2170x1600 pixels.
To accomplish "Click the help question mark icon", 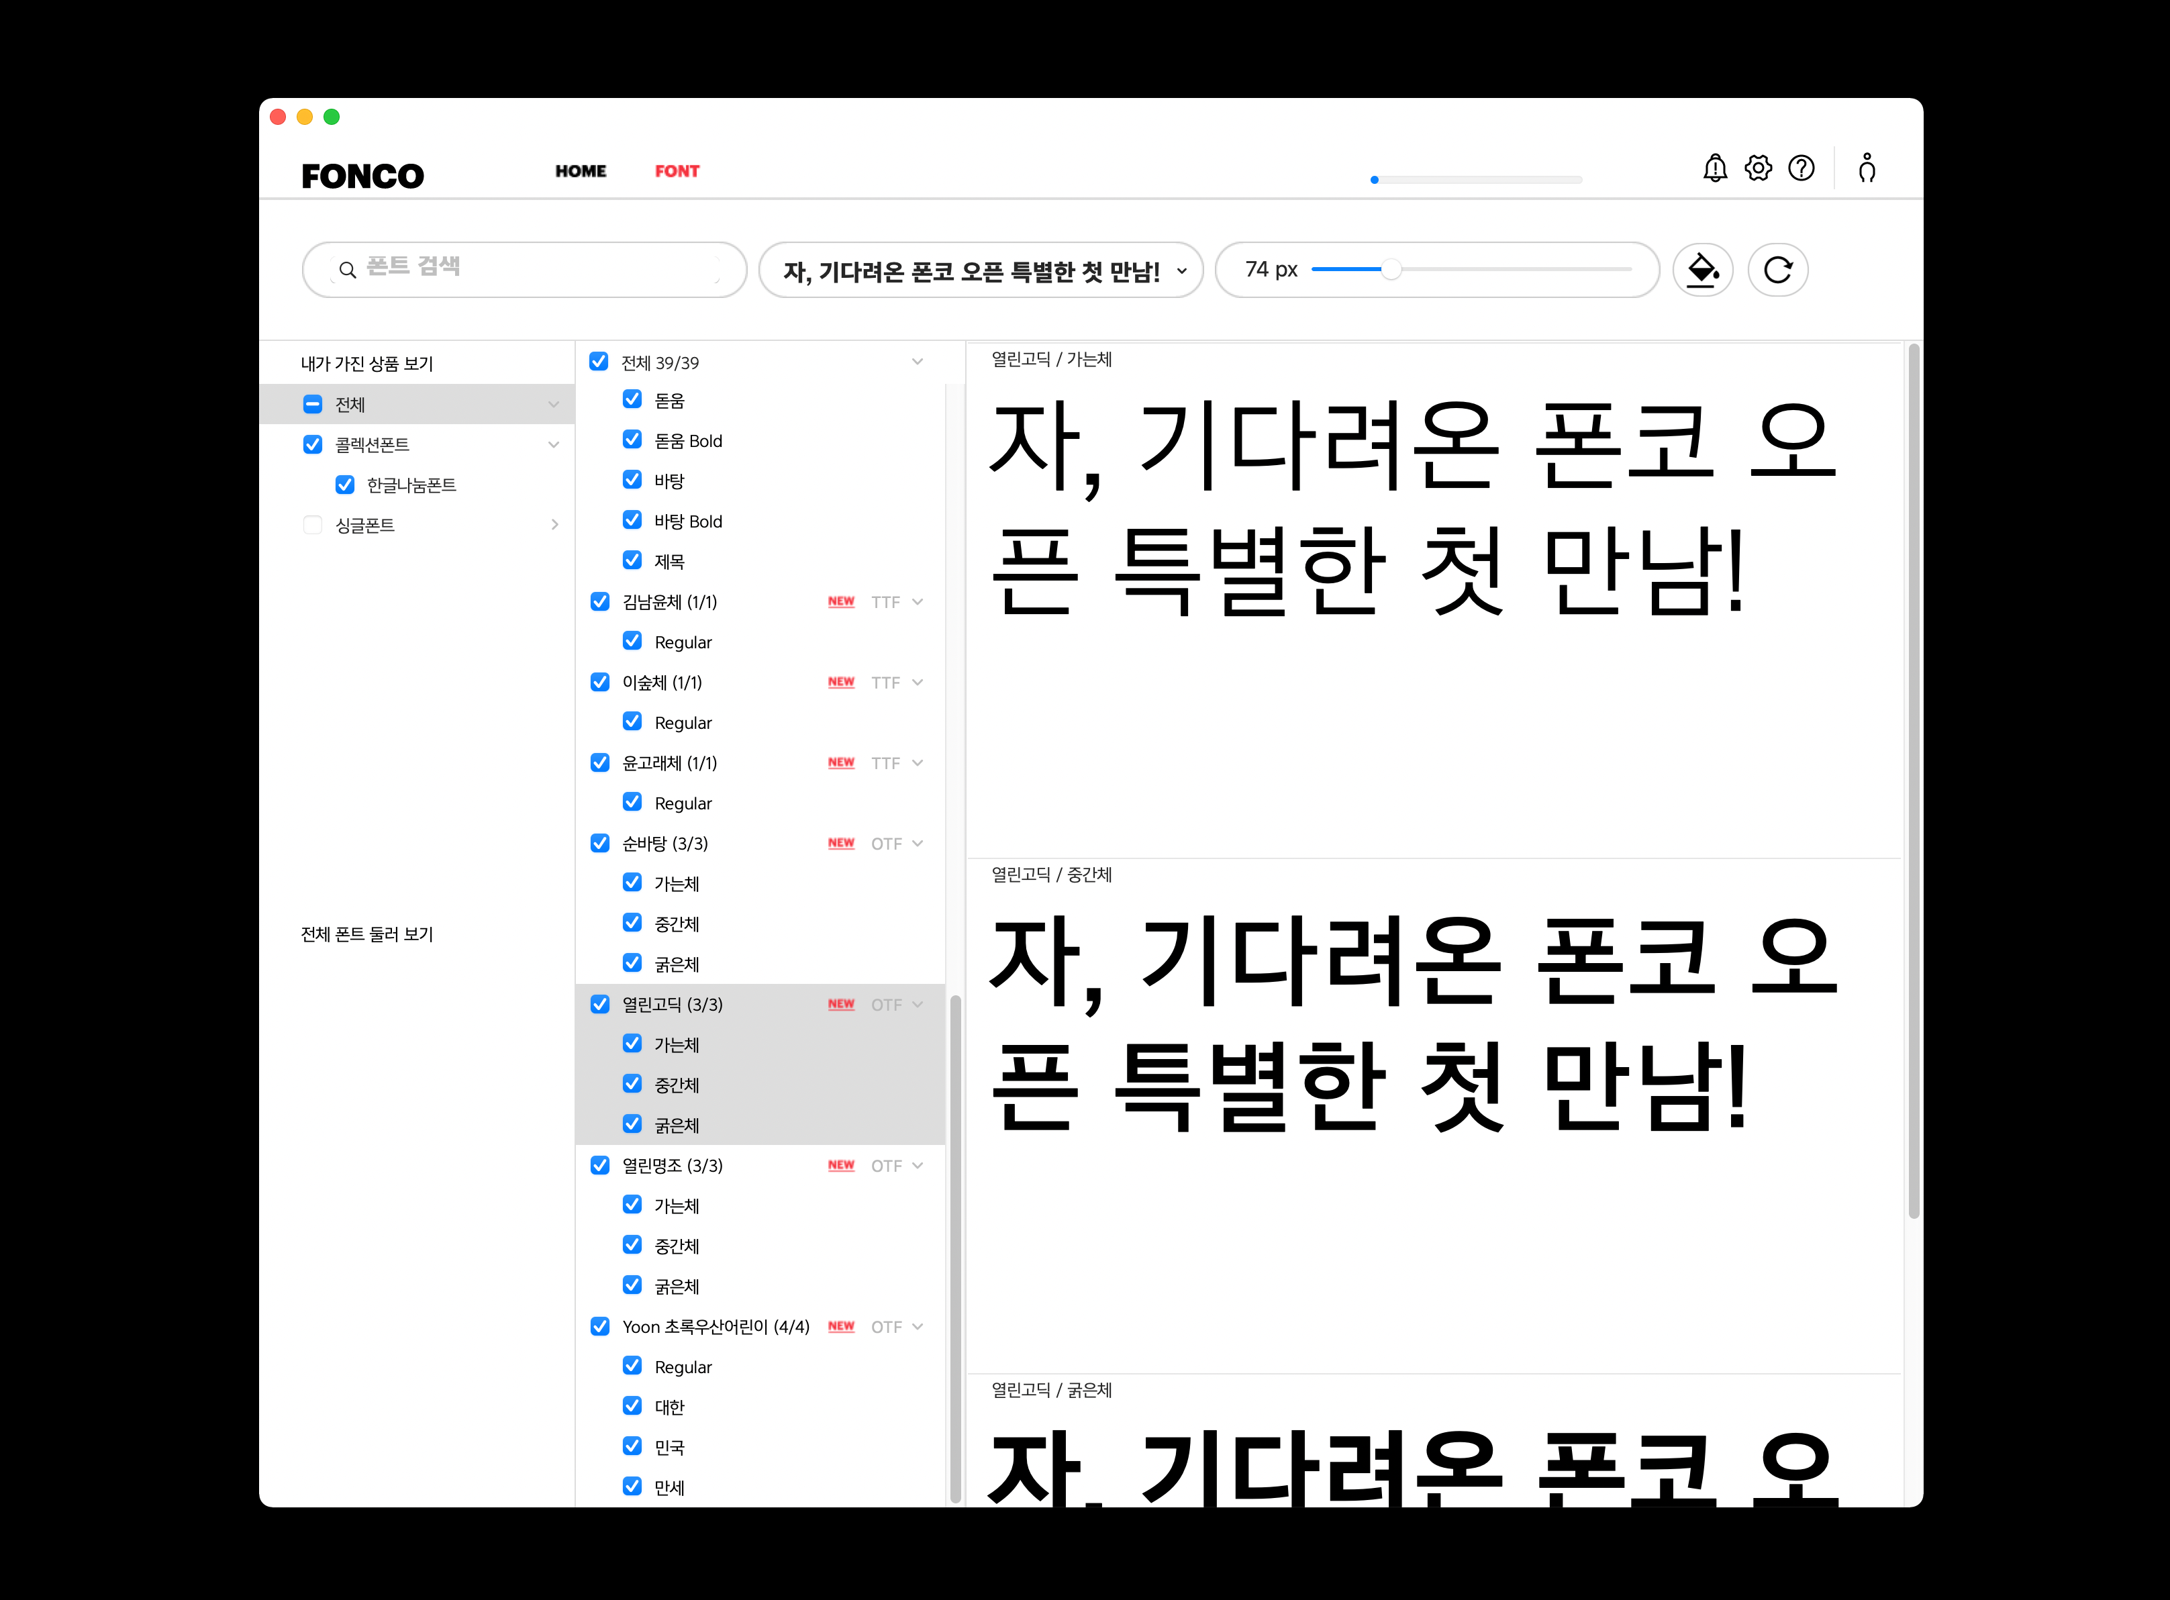I will click(x=1801, y=168).
